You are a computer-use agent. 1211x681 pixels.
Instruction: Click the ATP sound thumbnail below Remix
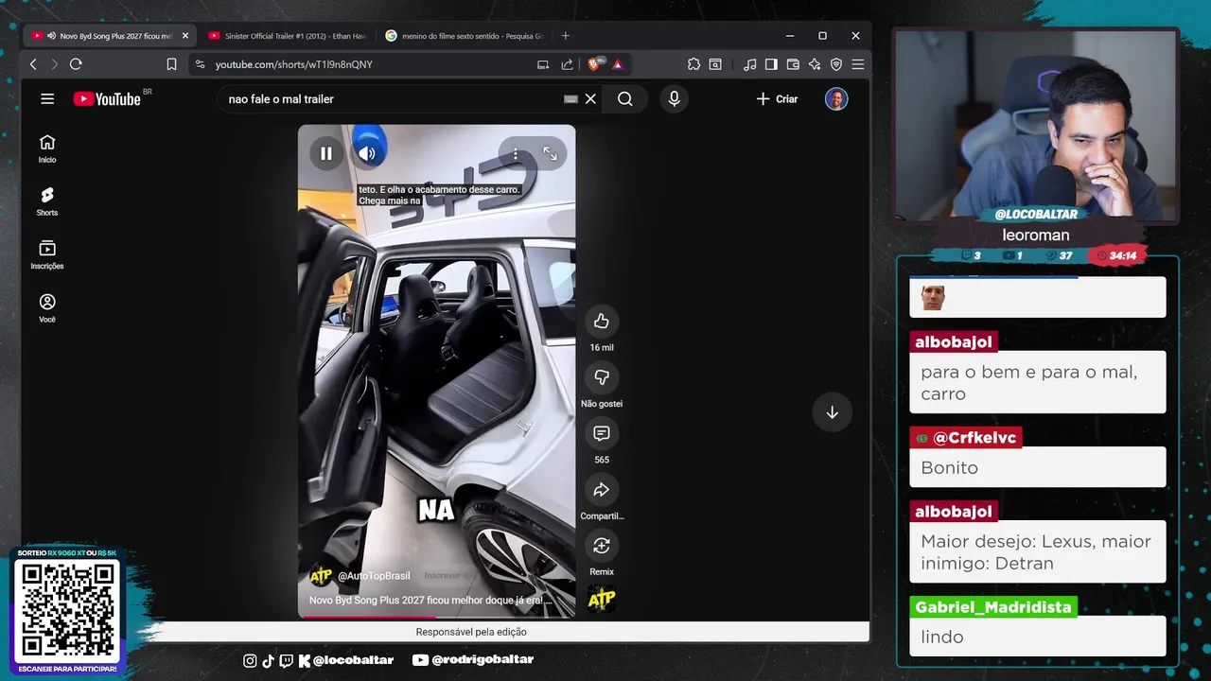(x=602, y=599)
